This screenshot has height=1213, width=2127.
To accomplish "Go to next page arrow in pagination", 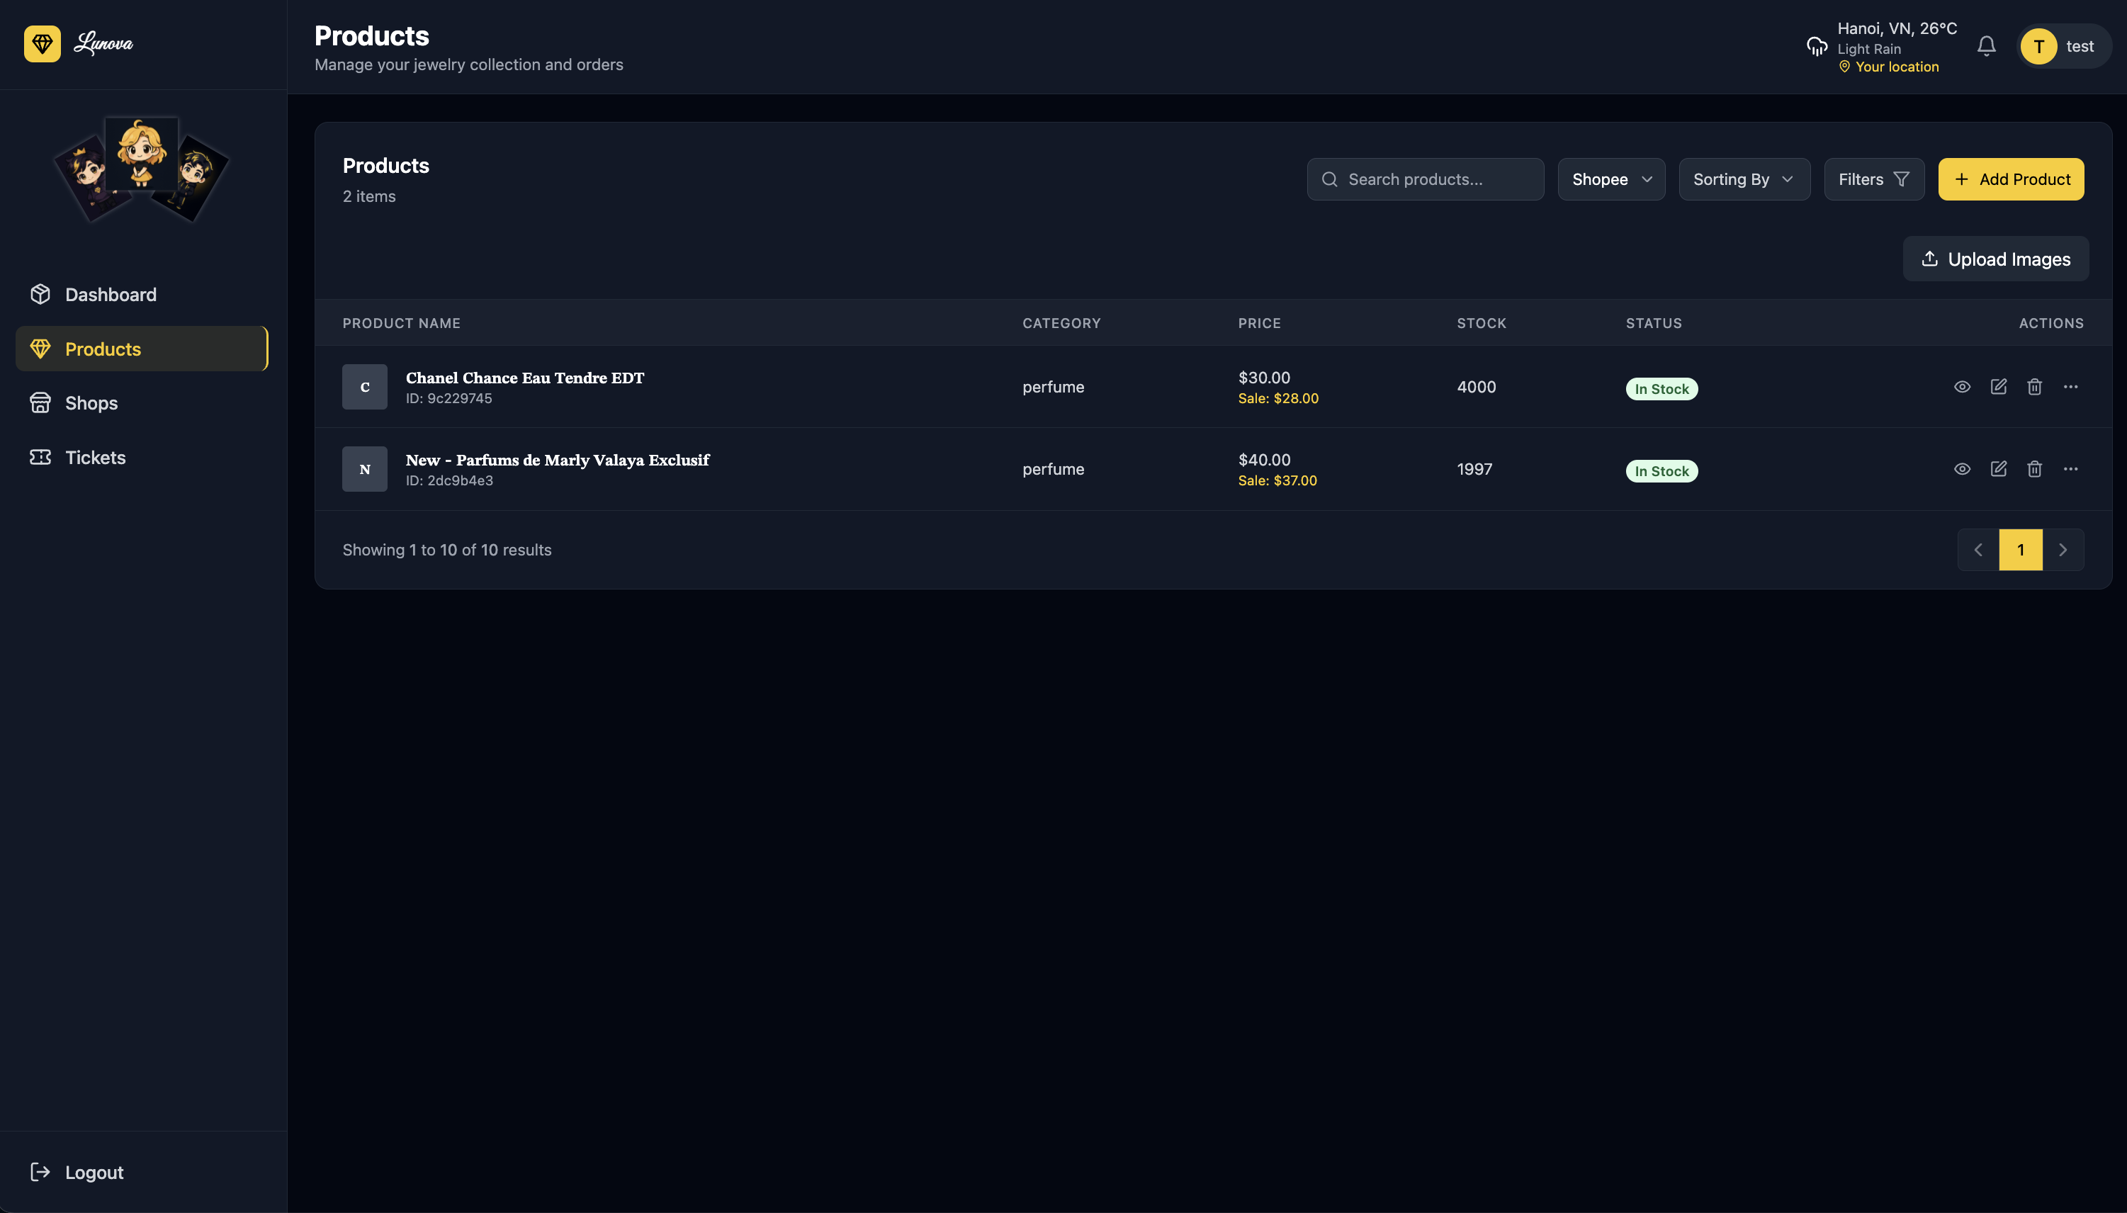I will tap(2063, 550).
